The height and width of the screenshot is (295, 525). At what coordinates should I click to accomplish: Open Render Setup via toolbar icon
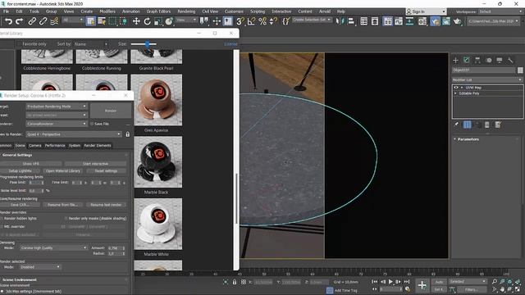[435, 21]
